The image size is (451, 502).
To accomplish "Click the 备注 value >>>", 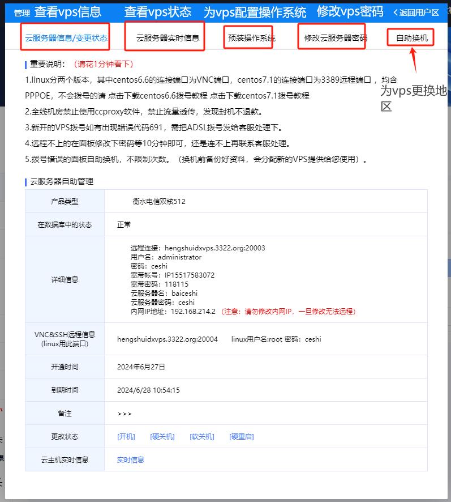I will click(x=124, y=414).
